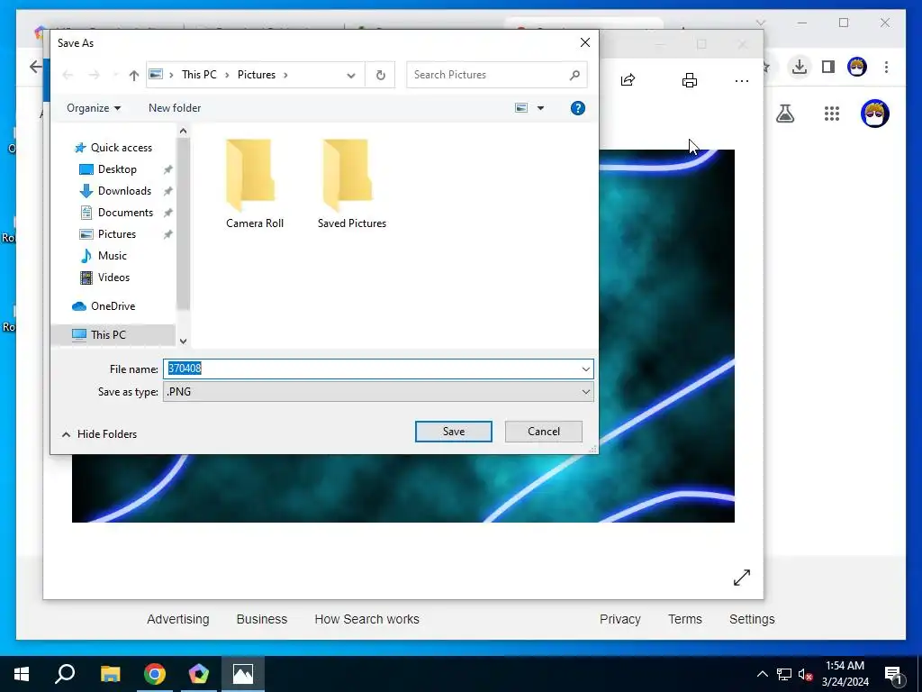Viewport: 922px width, 692px height.
Task: Open File Explorer from taskbar
Action: [x=110, y=674]
